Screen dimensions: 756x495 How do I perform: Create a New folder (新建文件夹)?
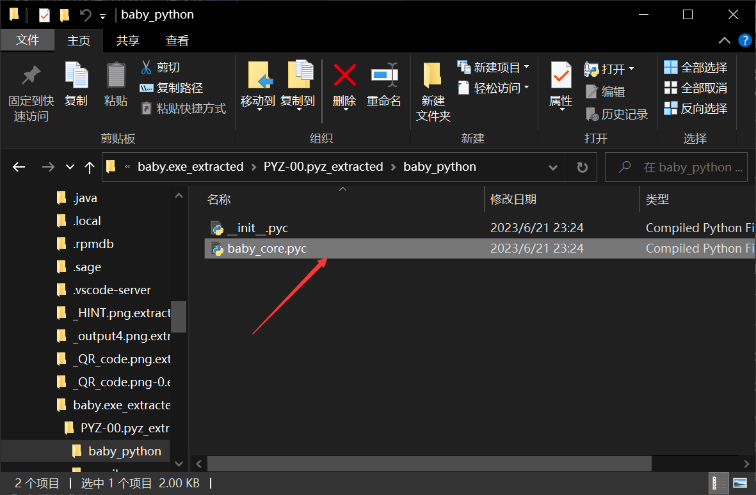click(433, 91)
